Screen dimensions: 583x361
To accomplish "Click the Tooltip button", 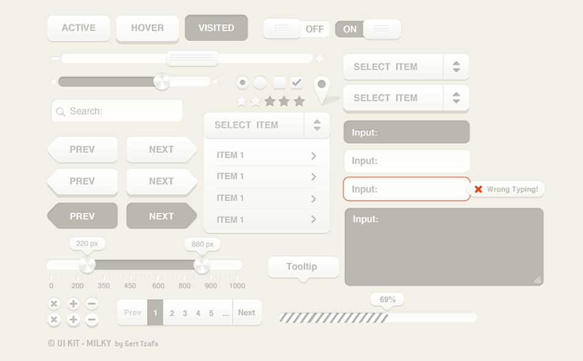I will [302, 267].
